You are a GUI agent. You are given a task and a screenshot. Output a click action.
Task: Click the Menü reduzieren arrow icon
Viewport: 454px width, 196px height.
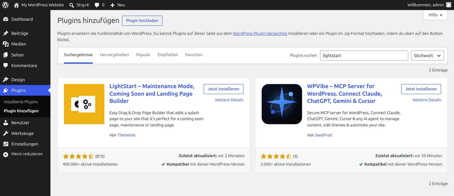pyautogui.click(x=6, y=154)
